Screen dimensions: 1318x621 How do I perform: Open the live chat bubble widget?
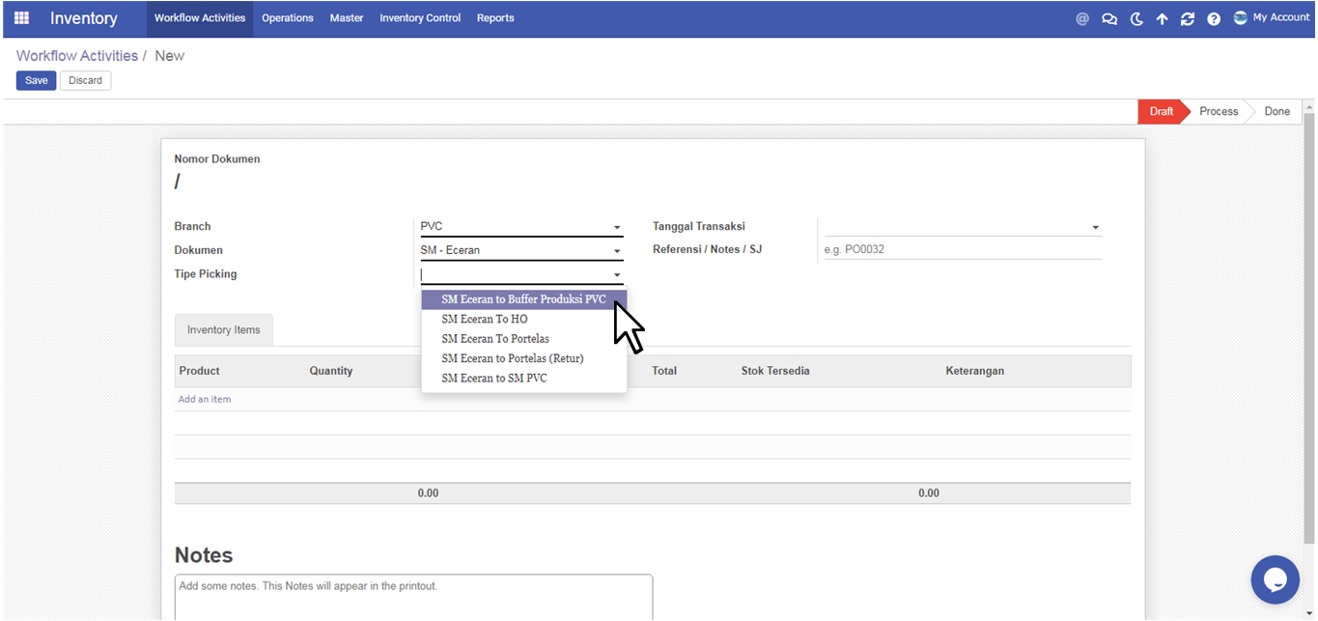[x=1275, y=579]
